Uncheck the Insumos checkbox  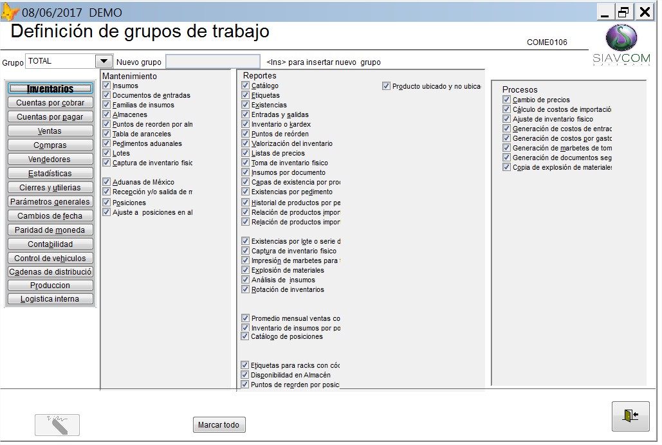point(106,86)
